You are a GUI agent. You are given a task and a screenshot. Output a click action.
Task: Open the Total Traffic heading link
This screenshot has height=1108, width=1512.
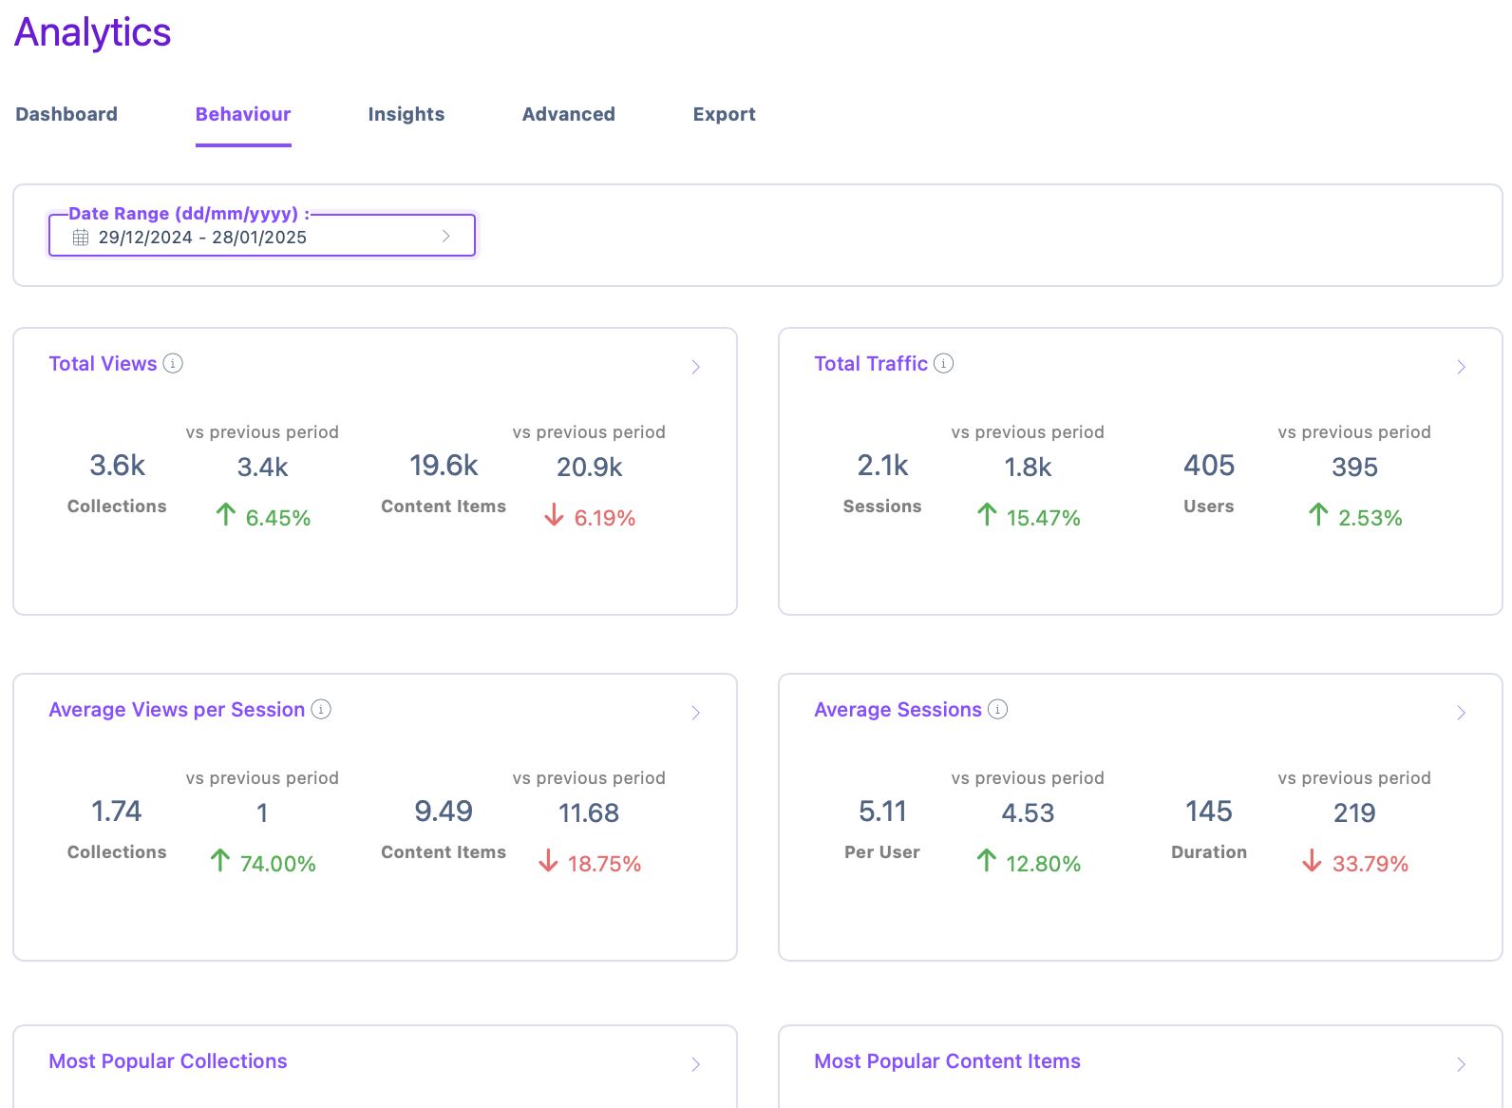871,364
